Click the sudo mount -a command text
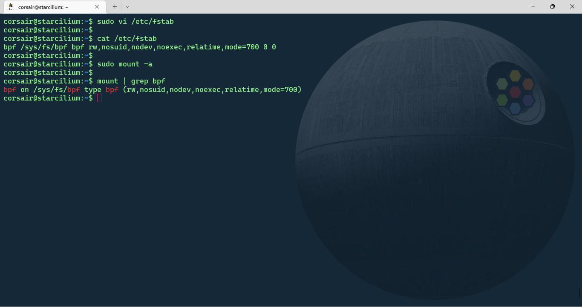This screenshot has height=307, width=582. pyautogui.click(x=124, y=64)
